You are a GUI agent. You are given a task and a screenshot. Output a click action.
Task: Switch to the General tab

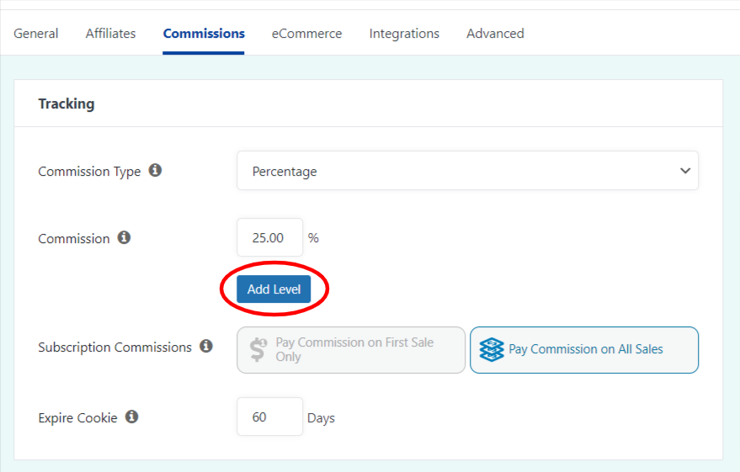click(x=36, y=34)
